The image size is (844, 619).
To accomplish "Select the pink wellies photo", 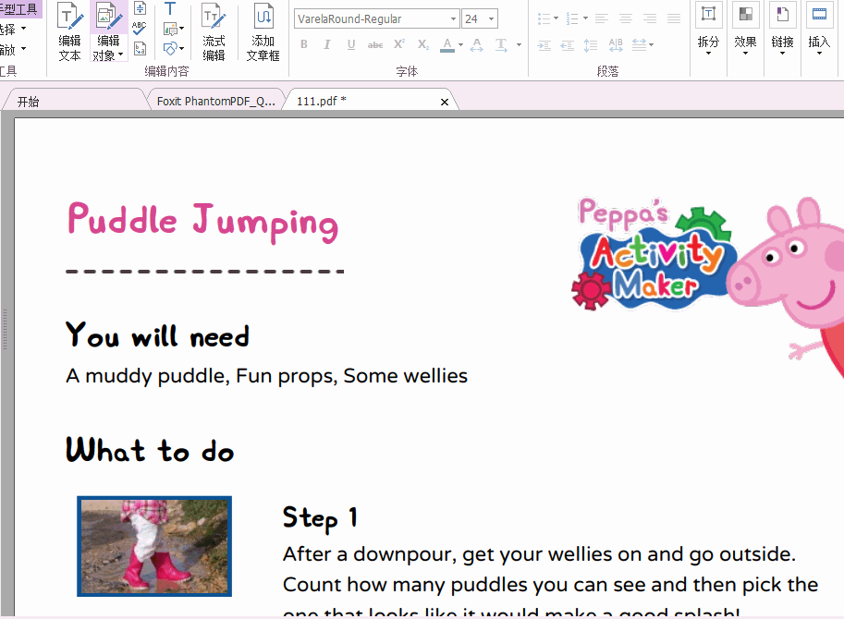I will click(154, 546).
